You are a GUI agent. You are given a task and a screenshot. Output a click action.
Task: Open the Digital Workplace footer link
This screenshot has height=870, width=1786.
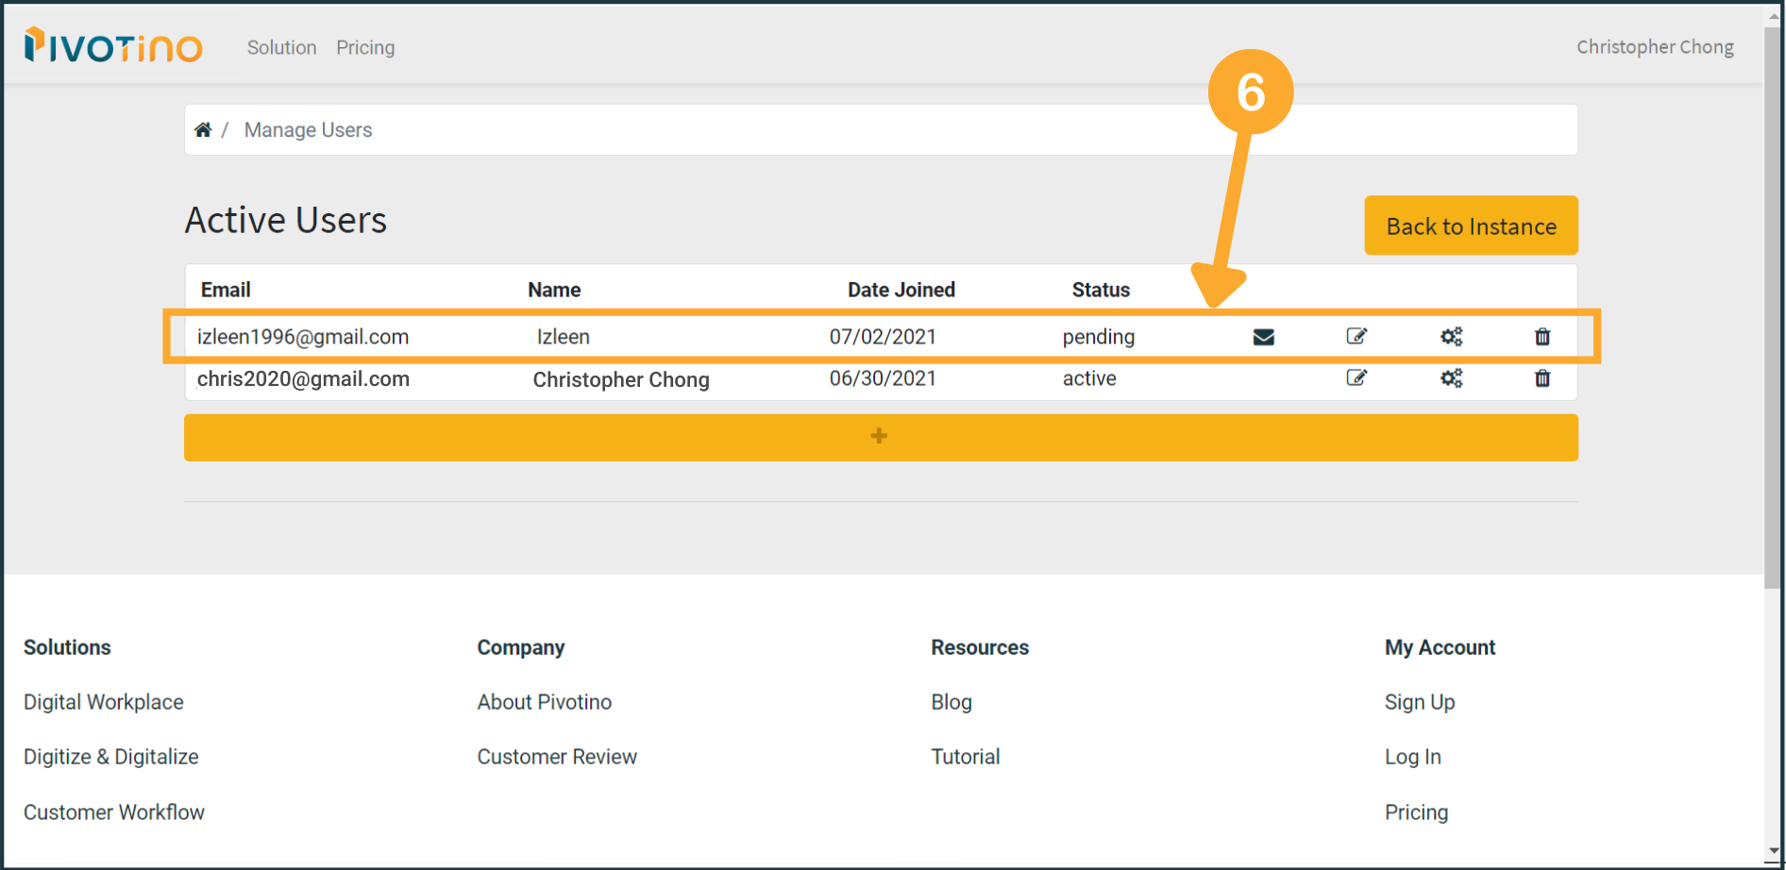coord(104,702)
